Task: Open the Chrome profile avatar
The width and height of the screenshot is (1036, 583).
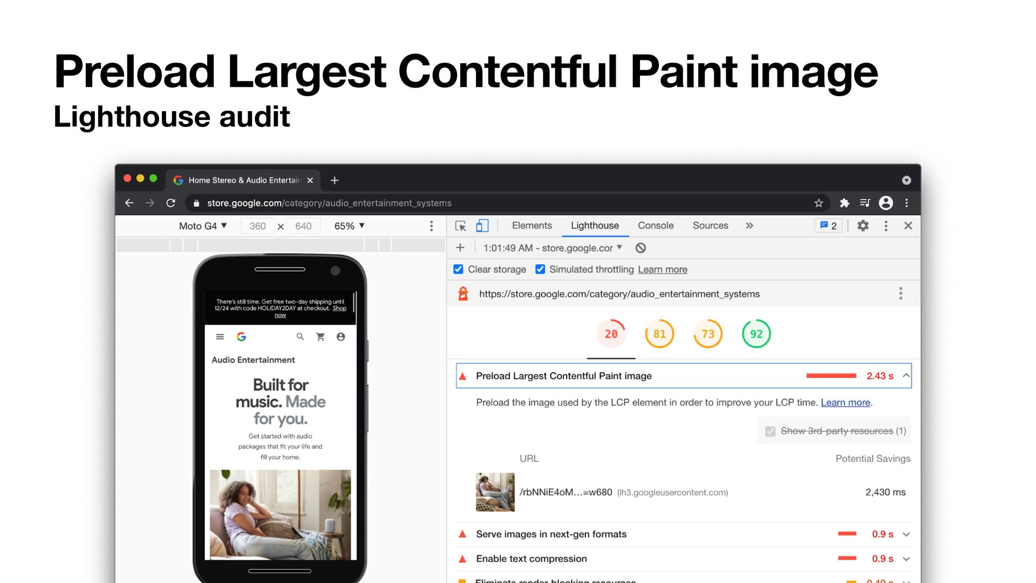Action: [x=886, y=203]
